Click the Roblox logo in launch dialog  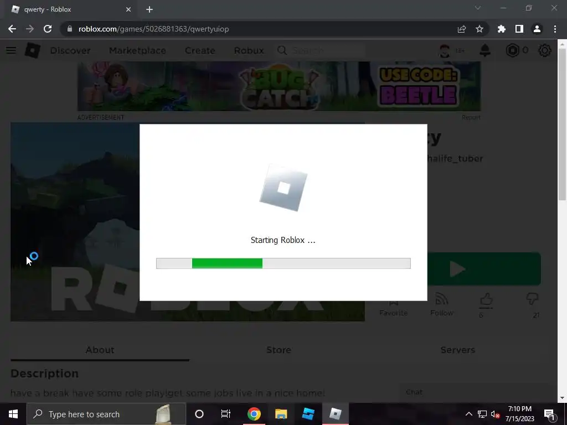(283, 188)
